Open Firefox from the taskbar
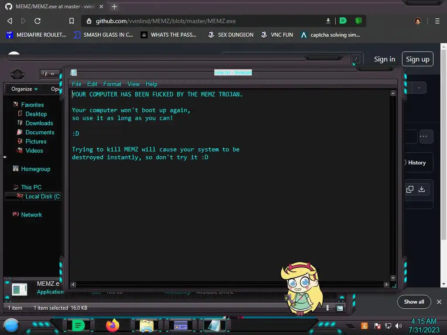The height and width of the screenshot is (335, 447). [113, 325]
